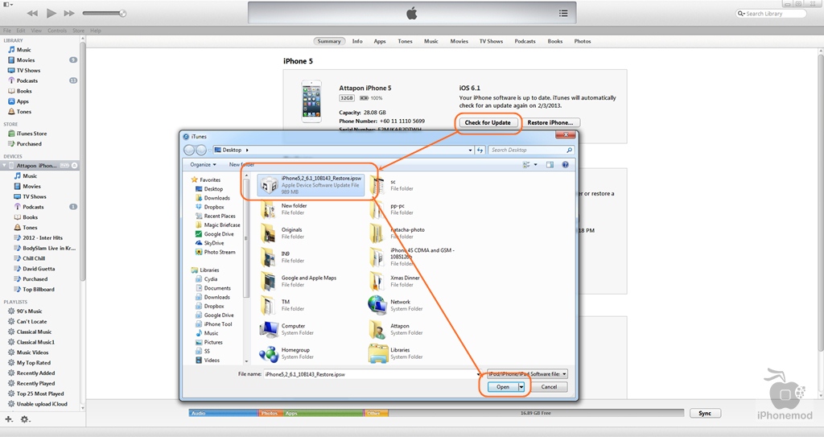Skip back to previous track
Image resolution: width=824 pixels, height=437 pixels.
click(x=32, y=13)
